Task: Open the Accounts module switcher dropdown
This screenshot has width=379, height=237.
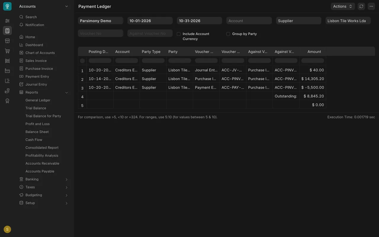Action: pyautogui.click(x=44, y=6)
